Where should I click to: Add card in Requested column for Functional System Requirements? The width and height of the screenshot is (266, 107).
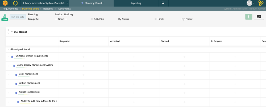tap(83, 57)
